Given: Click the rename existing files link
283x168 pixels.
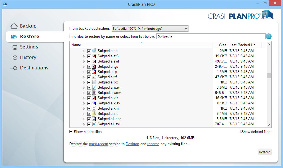Looking at the screenshot, I should click(x=153, y=144).
